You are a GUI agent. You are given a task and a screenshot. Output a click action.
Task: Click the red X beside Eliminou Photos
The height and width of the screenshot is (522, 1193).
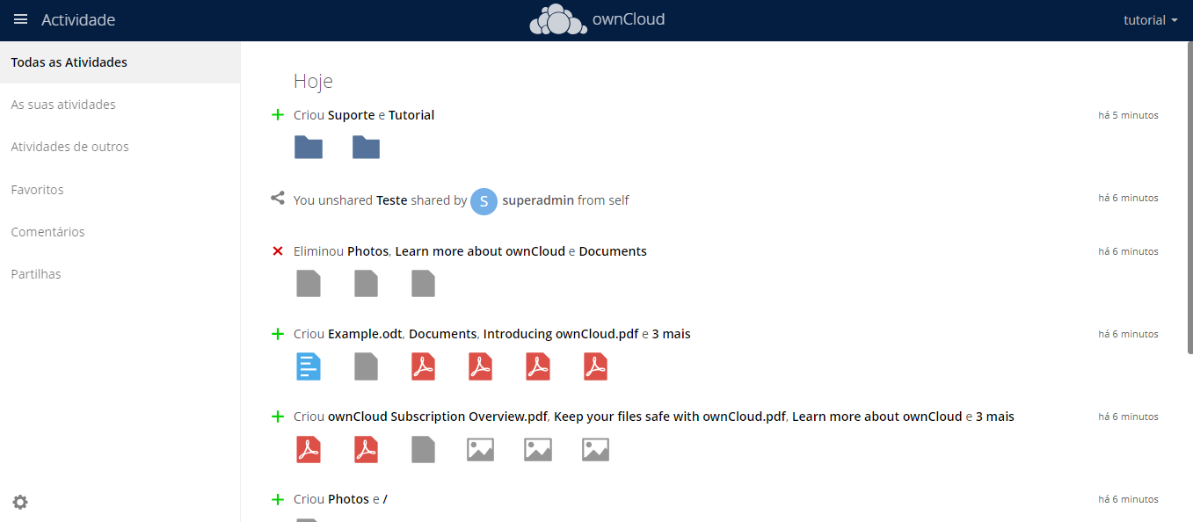(278, 251)
